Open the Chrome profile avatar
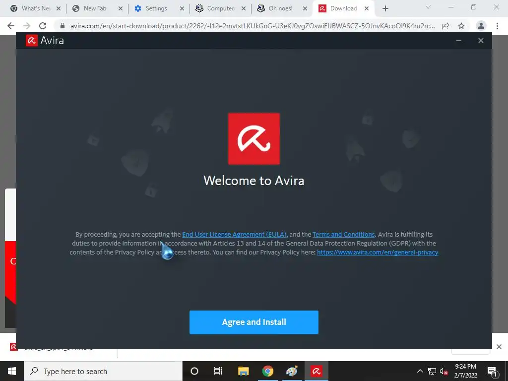508x381 pixels. pyautogui.click(x=481, y=26)
